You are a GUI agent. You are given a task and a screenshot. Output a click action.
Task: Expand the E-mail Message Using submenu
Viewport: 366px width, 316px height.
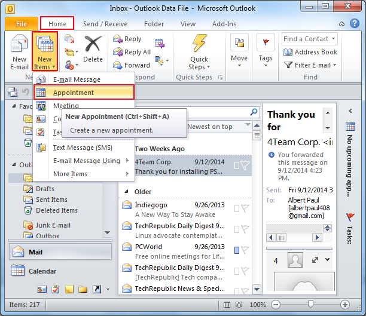point(84,161)
